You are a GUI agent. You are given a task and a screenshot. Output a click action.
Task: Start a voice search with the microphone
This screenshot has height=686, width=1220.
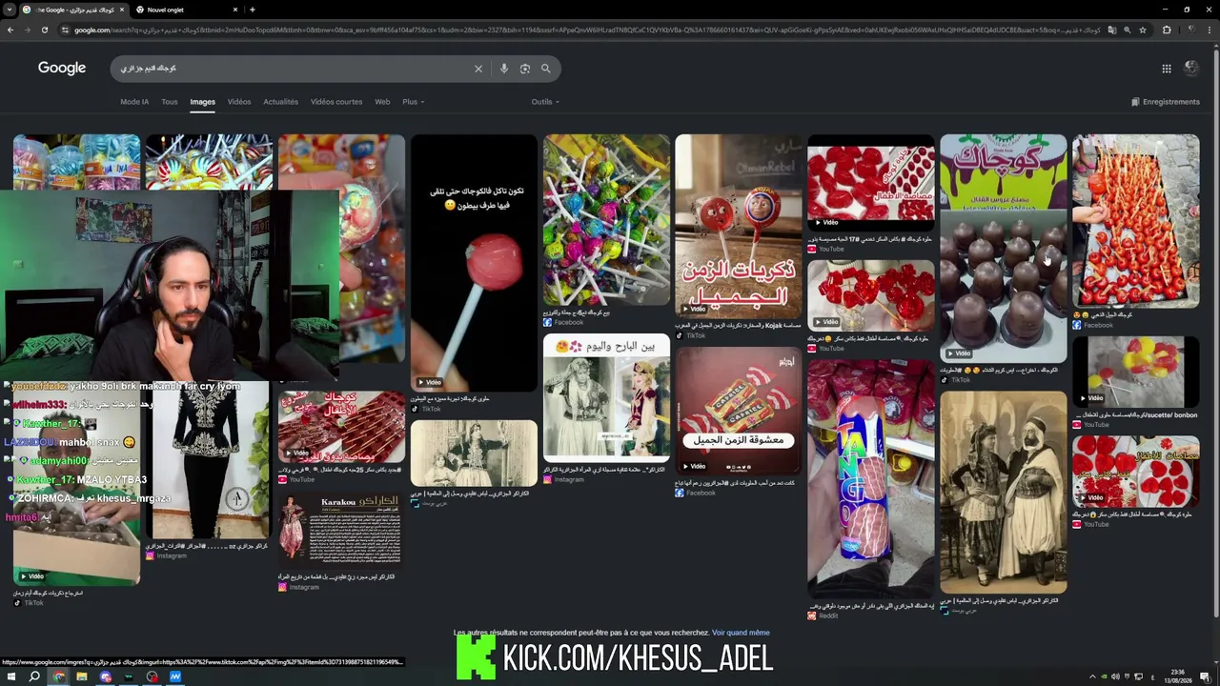504,69
